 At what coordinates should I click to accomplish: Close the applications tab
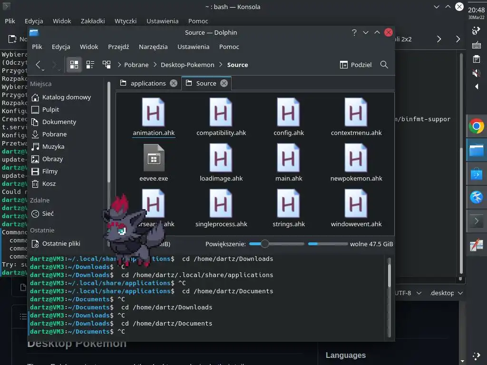click(174, 83)
